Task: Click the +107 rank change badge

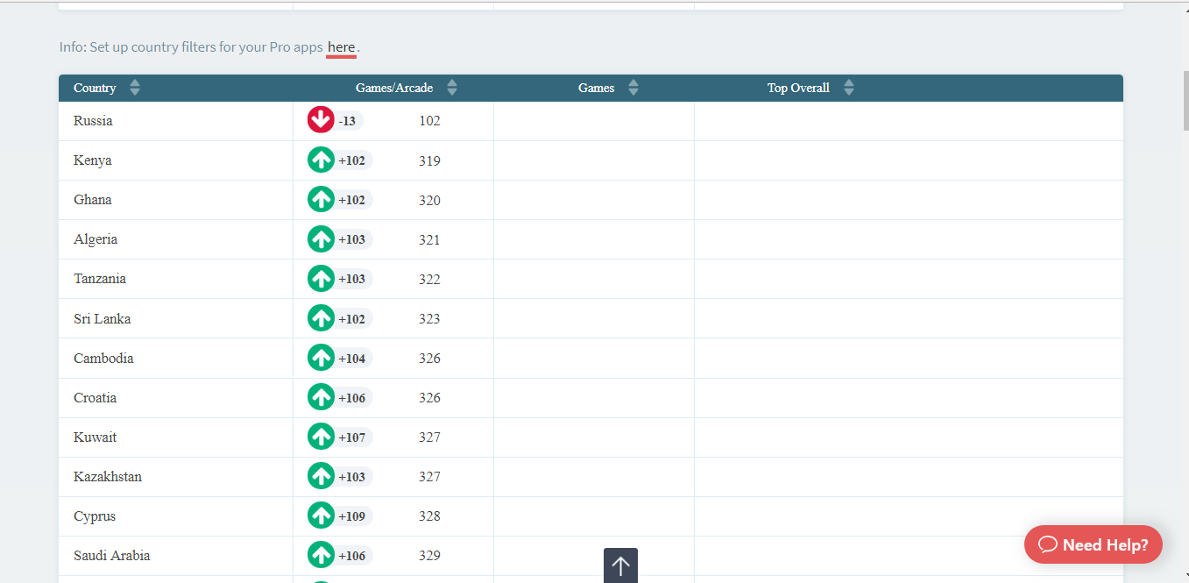Action: 352,437
